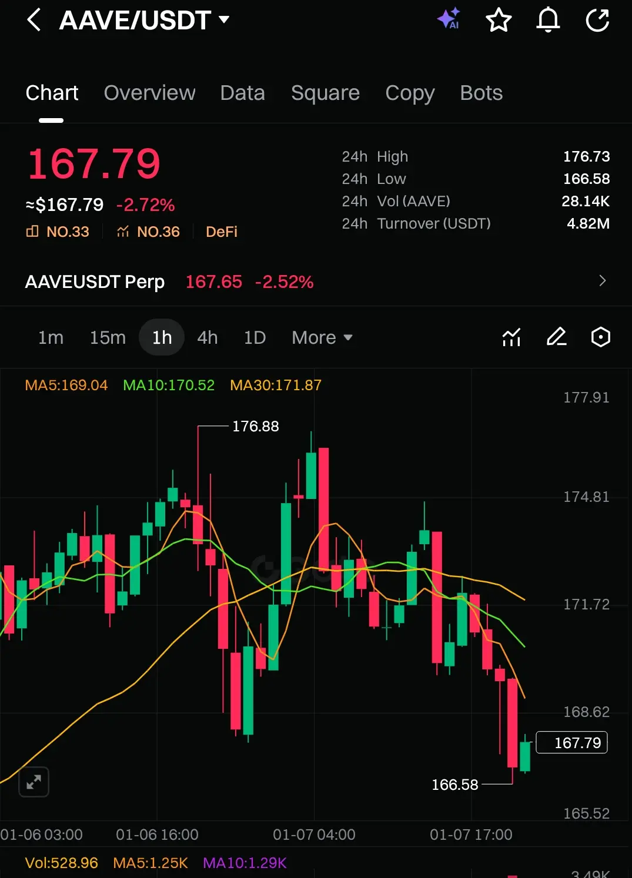The image size is (632, 878).
Task: Tap the Perp change -2.52%
Action: tap(285, 282)
